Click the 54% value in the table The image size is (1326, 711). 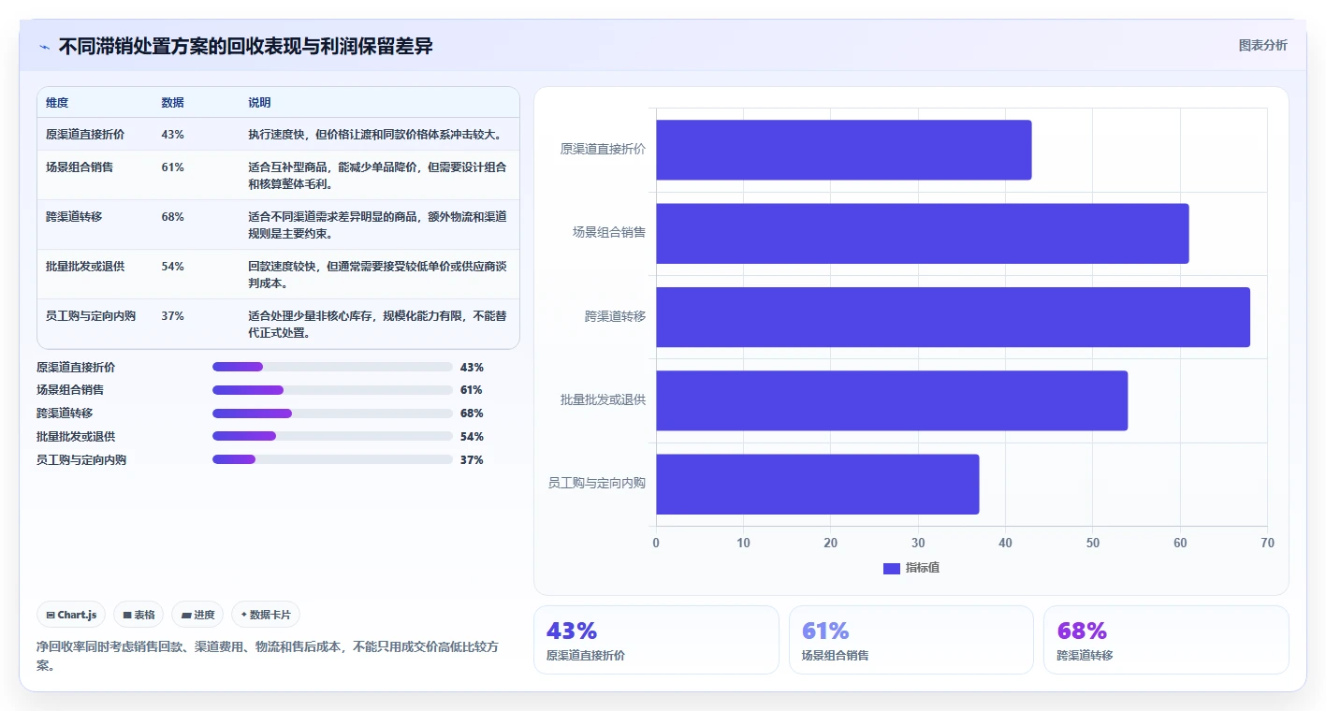click(172, 267)
